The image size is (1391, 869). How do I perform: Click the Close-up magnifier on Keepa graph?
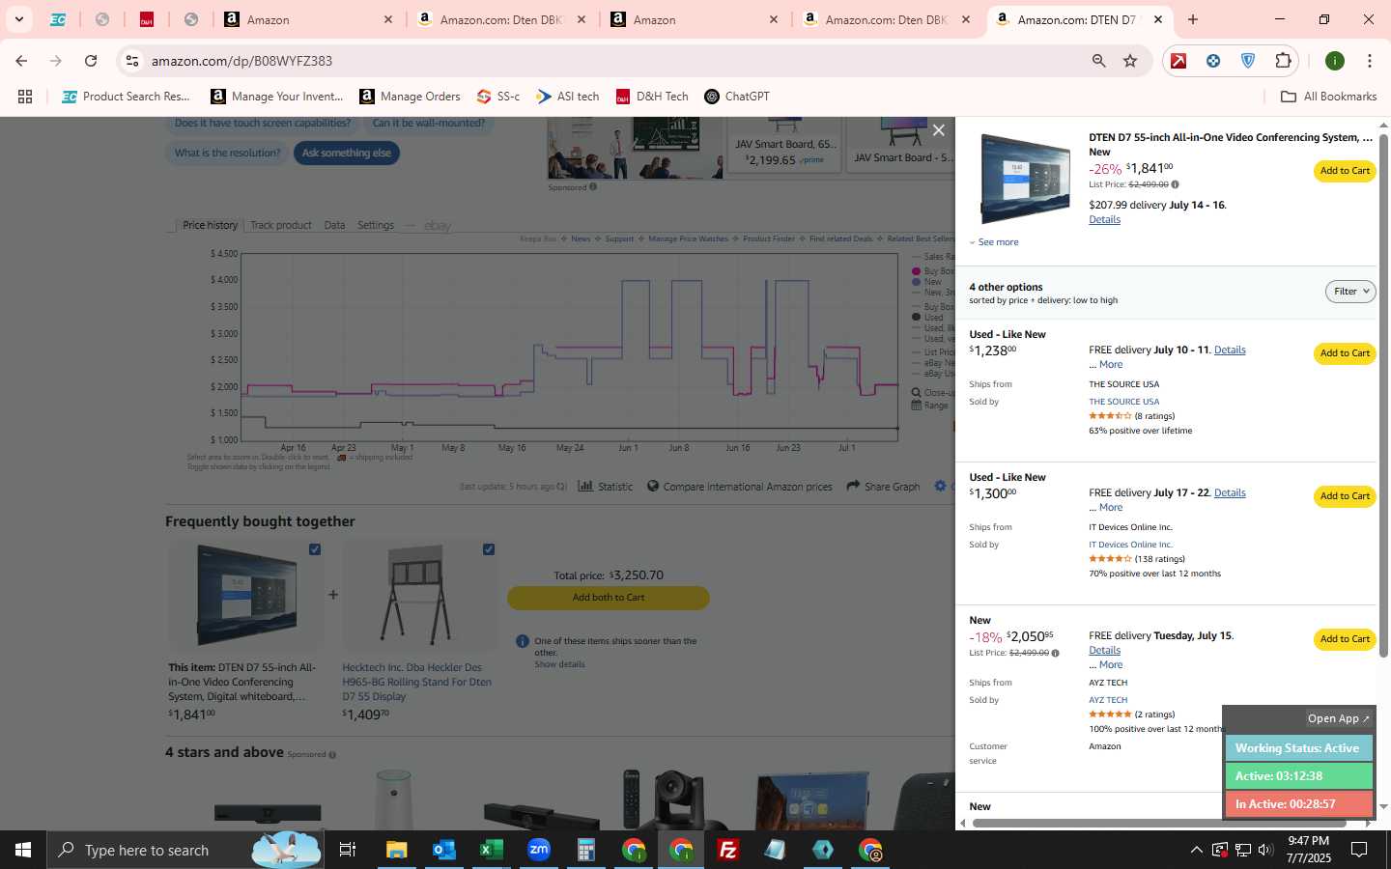click(916, 392)
